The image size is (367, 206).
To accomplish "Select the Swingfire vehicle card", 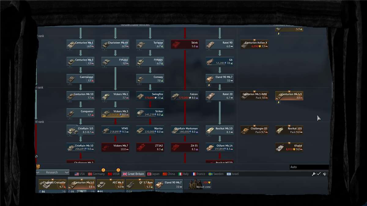I will click(150, 96).
